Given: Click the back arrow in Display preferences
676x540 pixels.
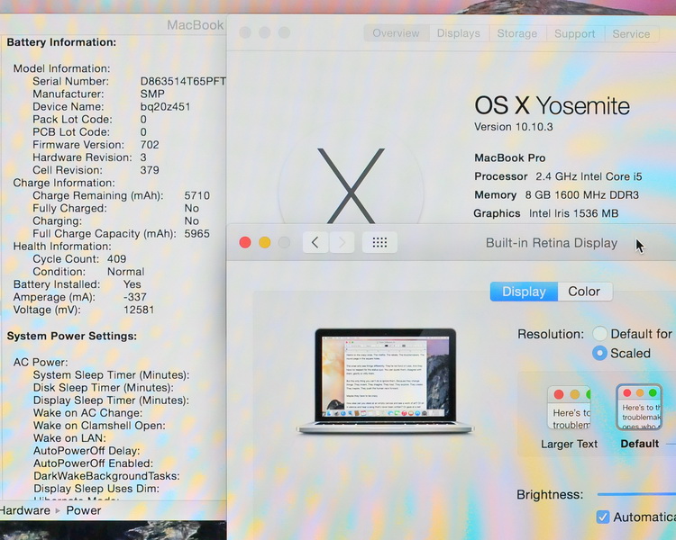Looking at the screenshot, I should pyautogui.click(x=315, y=243).
